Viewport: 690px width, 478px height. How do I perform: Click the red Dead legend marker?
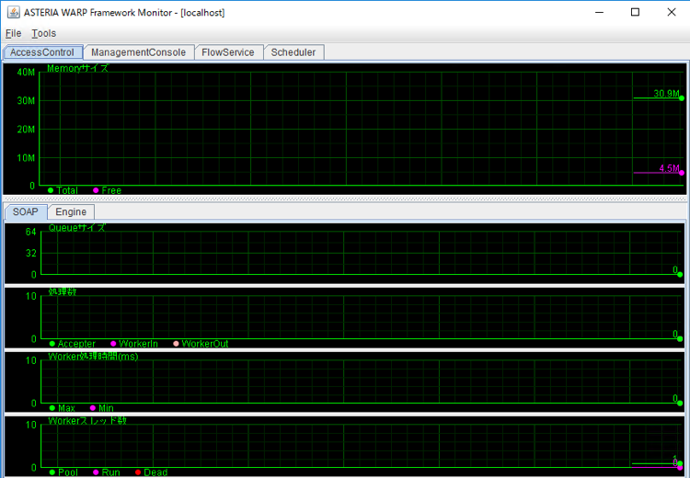[x=138, y=472]
